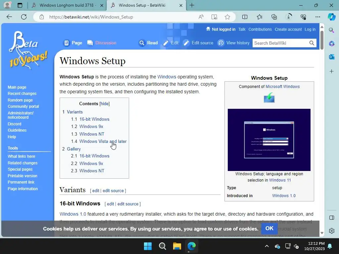The width and height of the screenshot is (339, 254).
Task: Show hidden system tray icons chevron
Action: [x=267, y=246]
